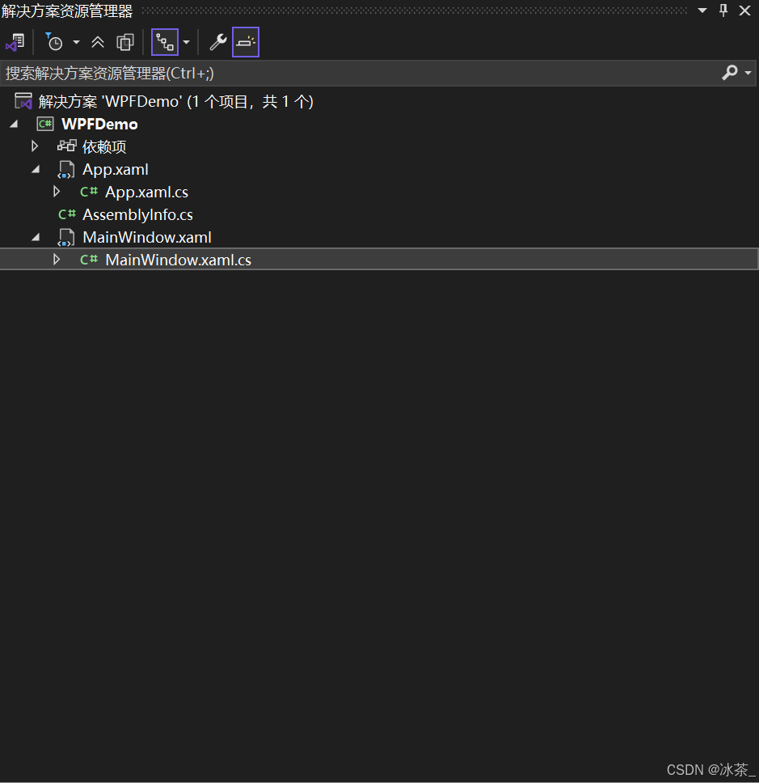This screenshot has height=783, width=759.
Task: Collapse all items in Solution Explorer
Action: 98,42
